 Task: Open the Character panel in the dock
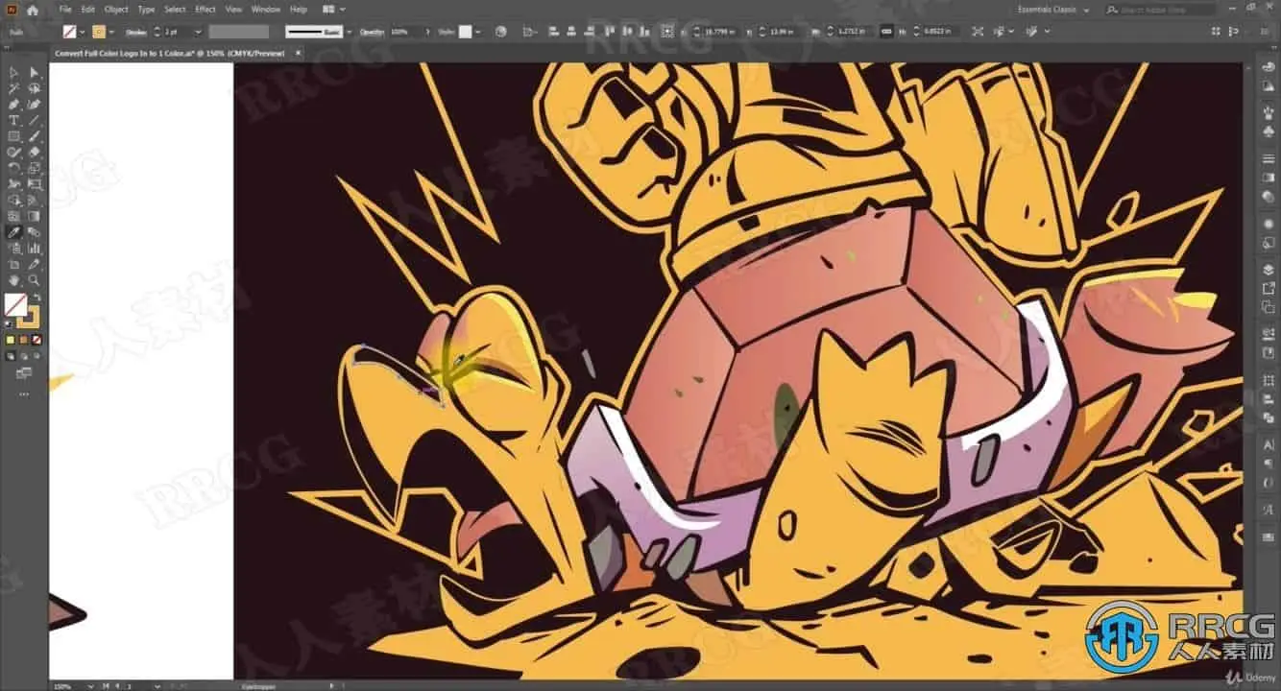pos(1268,444)
